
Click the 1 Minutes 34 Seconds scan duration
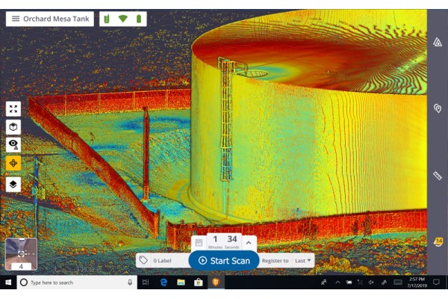pyautogui.click(x=224, y=242)
